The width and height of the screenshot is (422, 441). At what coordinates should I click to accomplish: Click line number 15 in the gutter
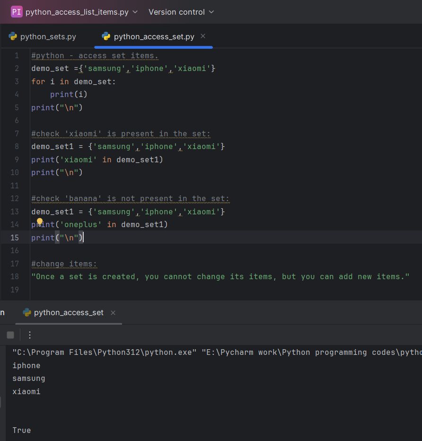click(15, 238)
